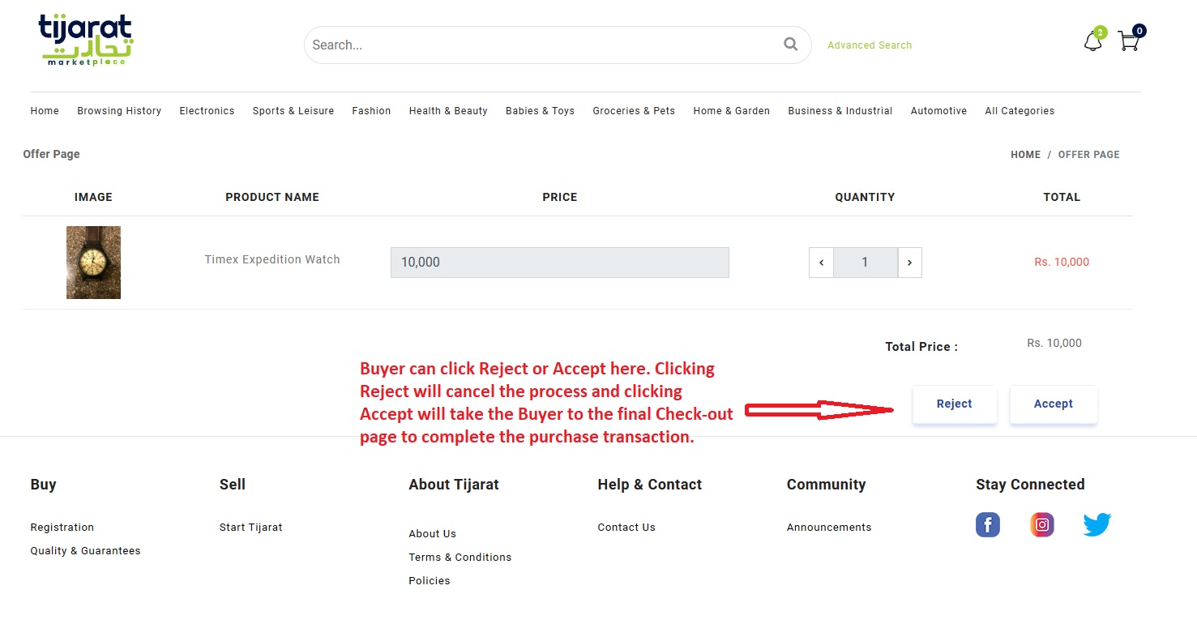Open Tijarat Facebook page icon
This screenshot has height=624, width=1197.
(x=988, y=525)
